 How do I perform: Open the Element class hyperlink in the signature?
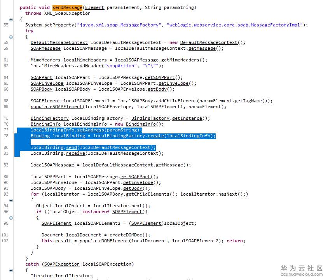pyautogui.click(x=94, y=7)
